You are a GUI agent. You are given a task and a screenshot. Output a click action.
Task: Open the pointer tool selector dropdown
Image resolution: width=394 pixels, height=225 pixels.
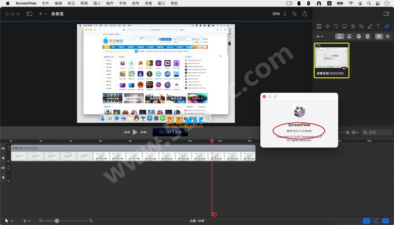pyautogui.click(x=9, y=221)
